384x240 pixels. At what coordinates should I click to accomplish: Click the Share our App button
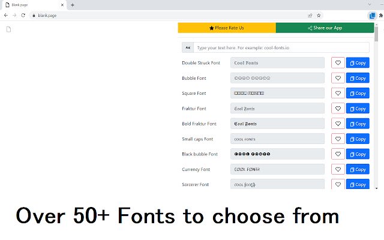325,28
